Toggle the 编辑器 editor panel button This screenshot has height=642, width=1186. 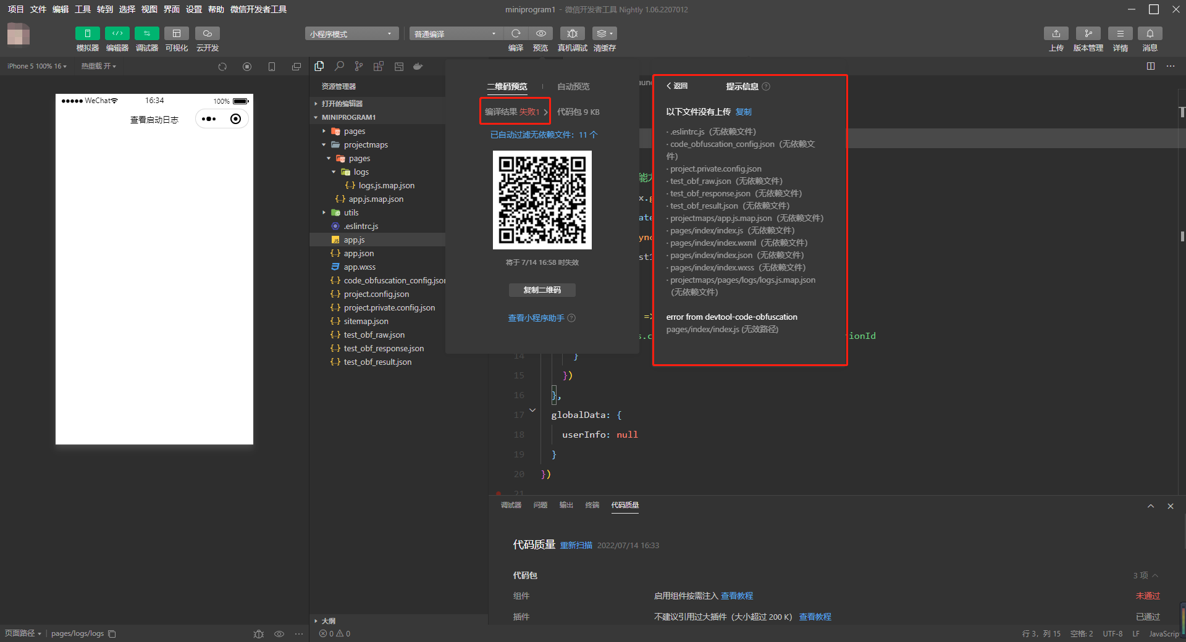pos(117,33)
